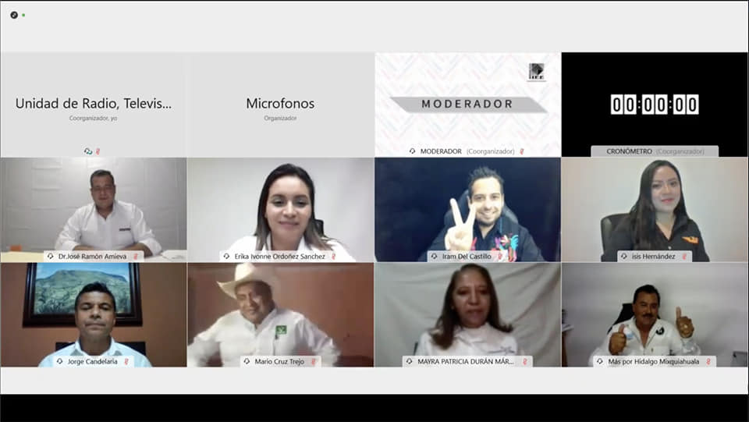Click headset icon next to Erika Ivonne Ordoñez Sanchez
749x422 pixels.
226,257
